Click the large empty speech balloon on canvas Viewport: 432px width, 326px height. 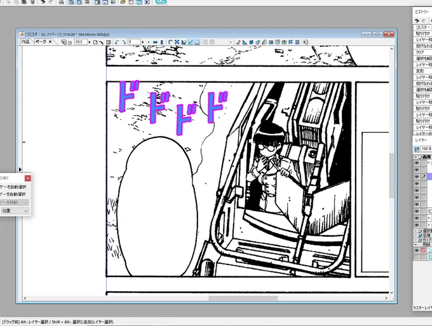[158, 206]
